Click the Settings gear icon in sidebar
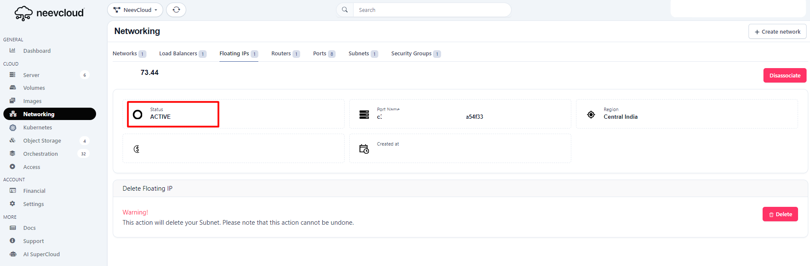 (x=13, y=204)
